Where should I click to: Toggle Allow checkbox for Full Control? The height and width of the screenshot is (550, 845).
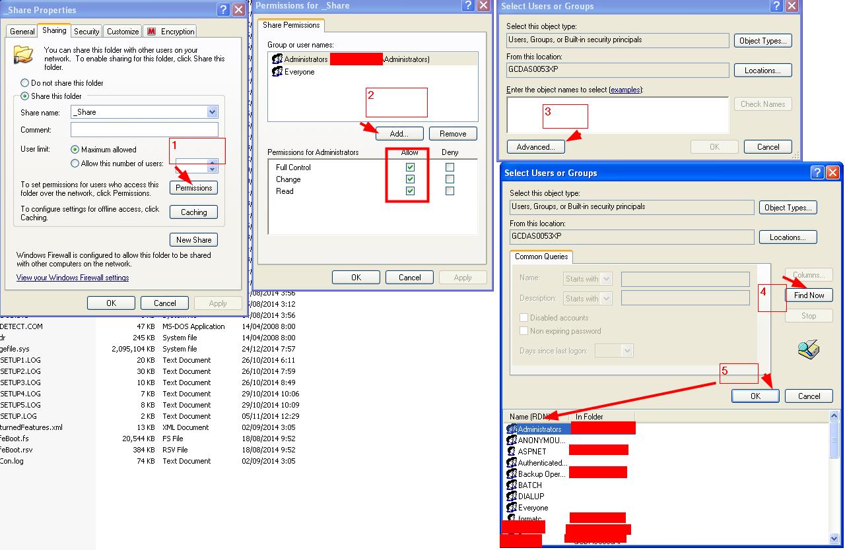[x=410, y=168]
